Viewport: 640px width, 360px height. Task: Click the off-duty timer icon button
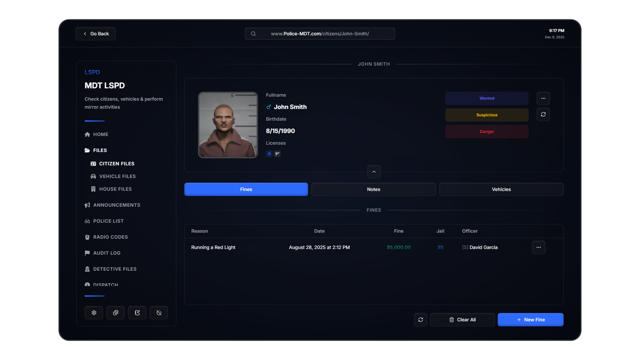tap(159, 313)
